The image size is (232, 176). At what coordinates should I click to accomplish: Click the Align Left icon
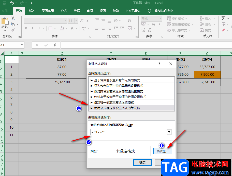tap(97, 28)
